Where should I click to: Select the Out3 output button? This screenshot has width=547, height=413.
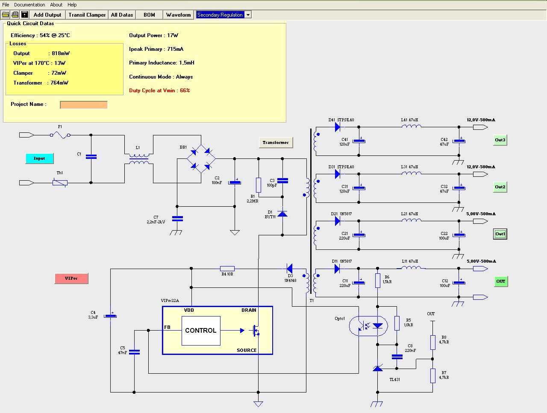pos(500,140)
